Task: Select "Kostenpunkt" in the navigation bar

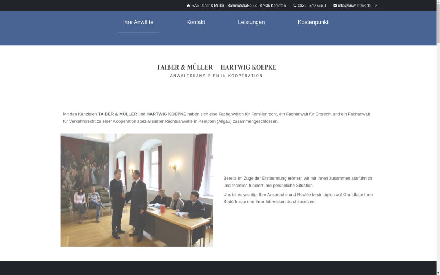Action: click(x=313, y=22)
